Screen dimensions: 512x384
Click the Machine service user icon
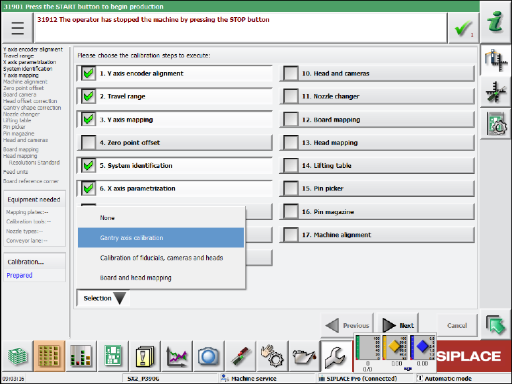225,379
